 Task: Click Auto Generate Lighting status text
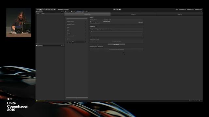(194, 101)
